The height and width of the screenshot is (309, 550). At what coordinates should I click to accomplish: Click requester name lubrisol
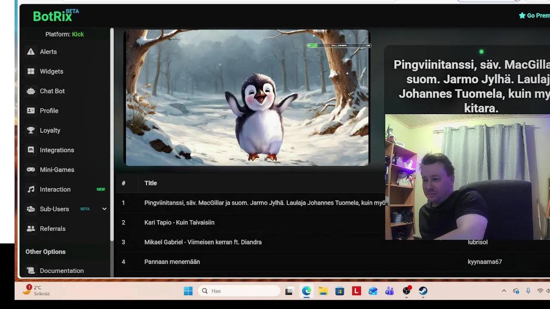[478, 242]
